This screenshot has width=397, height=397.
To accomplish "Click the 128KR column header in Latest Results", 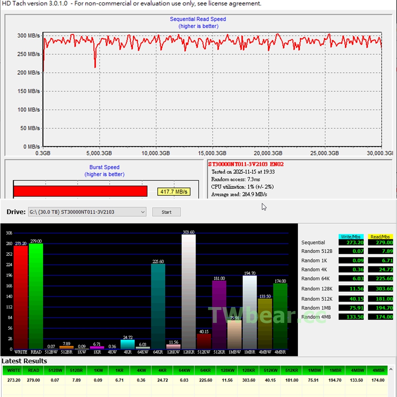I will (248, 371).
